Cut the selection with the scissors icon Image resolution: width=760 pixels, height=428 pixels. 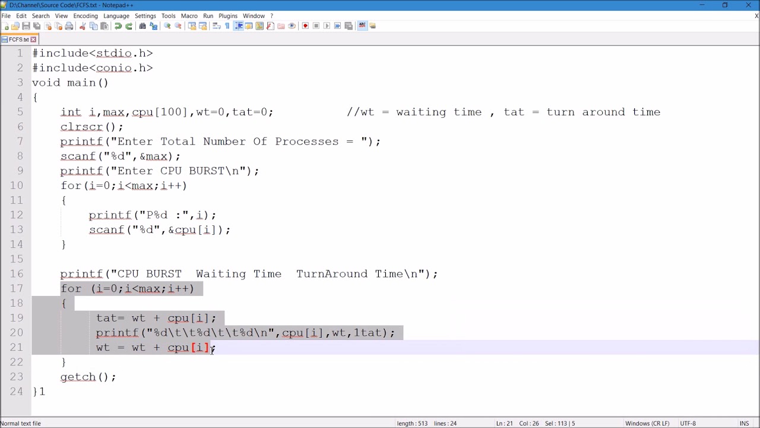point(83,26)
